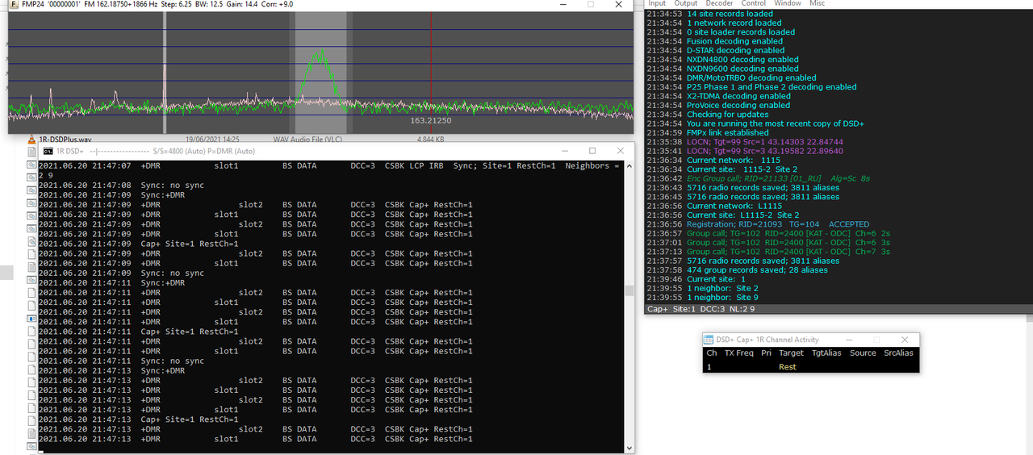Click the 1R DSD+ console window icon
This screenshot has width=1033, height=455.
pyautogui.click(x=48, y=151)
